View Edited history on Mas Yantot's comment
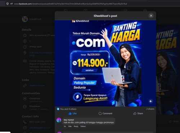Viewport: 180px width, 133px height. [83, 126]
